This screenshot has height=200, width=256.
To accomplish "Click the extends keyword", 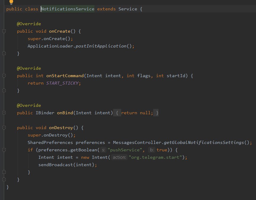I will [106, 9].
